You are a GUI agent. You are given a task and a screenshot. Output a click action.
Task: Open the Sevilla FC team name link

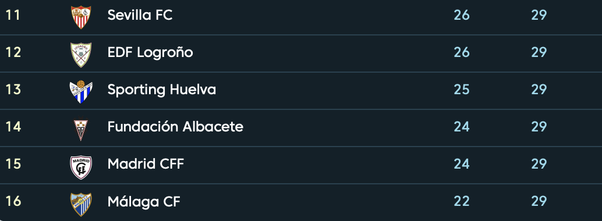140,15
